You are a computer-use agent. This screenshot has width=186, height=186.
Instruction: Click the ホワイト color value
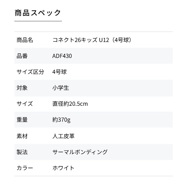[64, 168]
